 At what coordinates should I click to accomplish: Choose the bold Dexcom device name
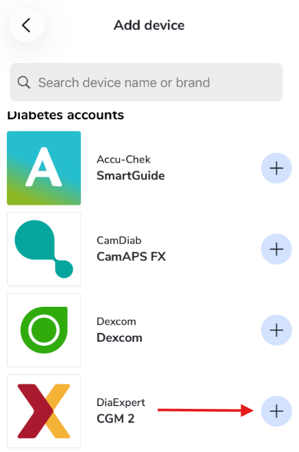(x=119, y=338)
